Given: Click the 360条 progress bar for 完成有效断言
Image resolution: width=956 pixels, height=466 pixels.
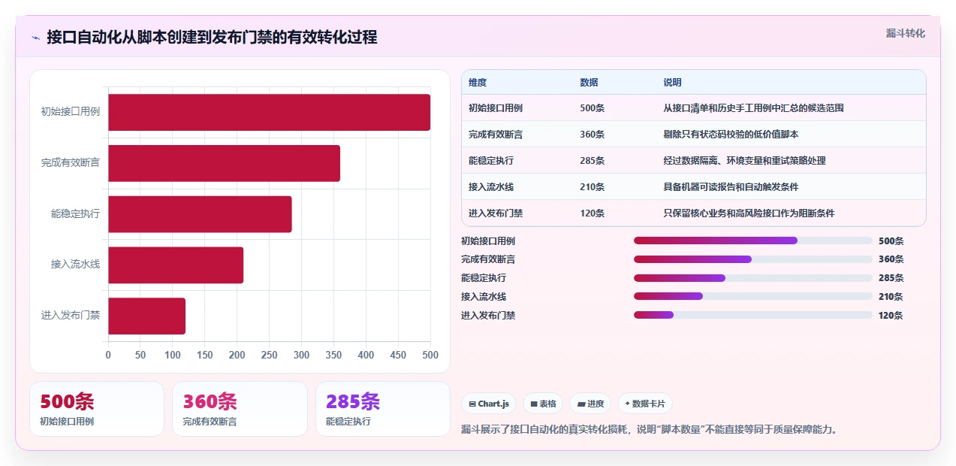Looking at the screenshot, I should pyautogui.click(x=753, y=259).
